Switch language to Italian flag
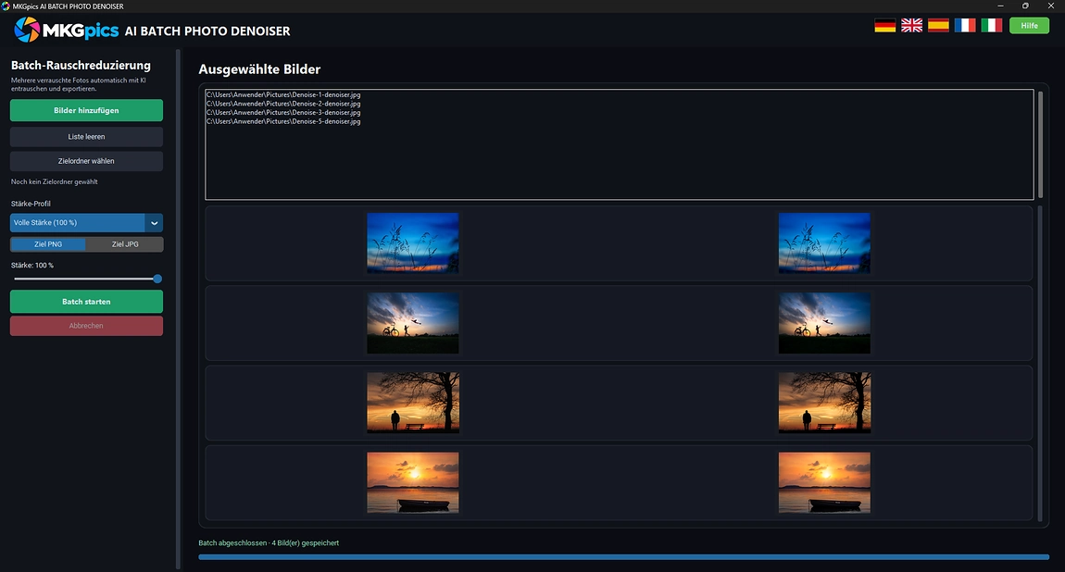1065x572 pixels. [x=991, y=26]
